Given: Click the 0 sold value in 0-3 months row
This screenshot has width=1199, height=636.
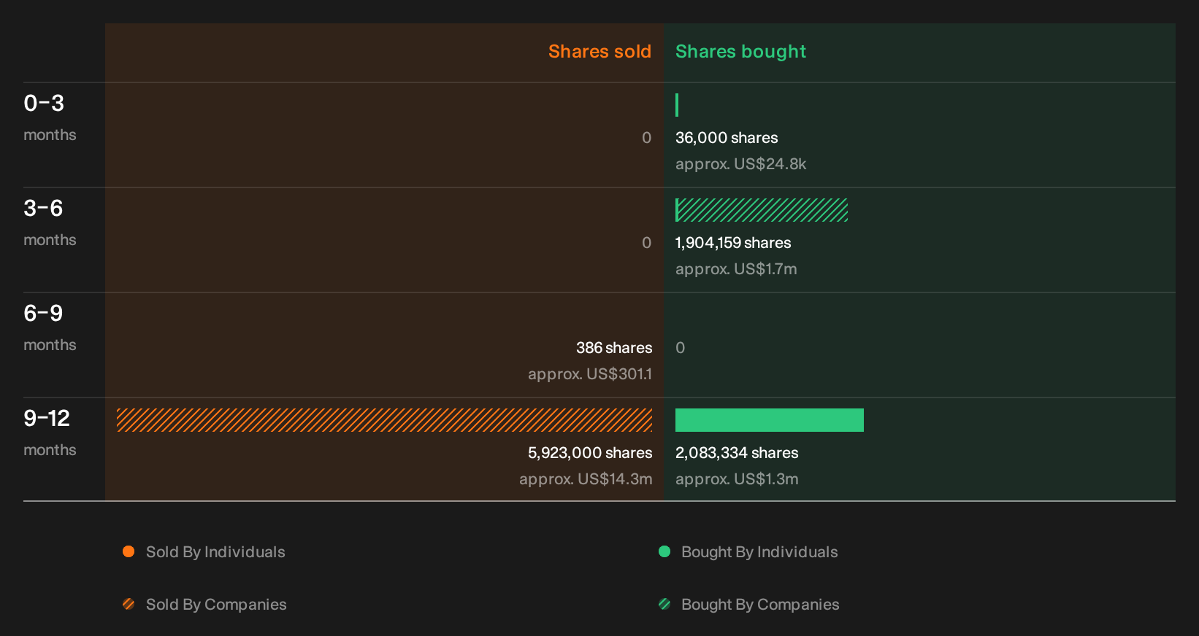Looking at the screenshot, I should [x=646, y=138].
